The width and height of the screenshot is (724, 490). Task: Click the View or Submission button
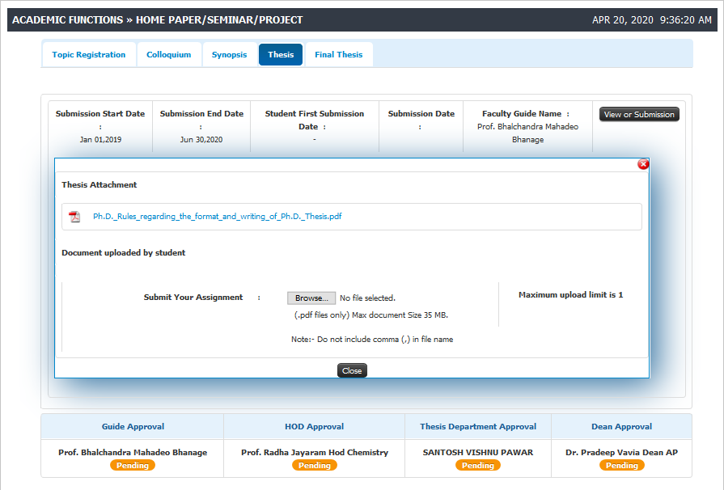[639, 115]
